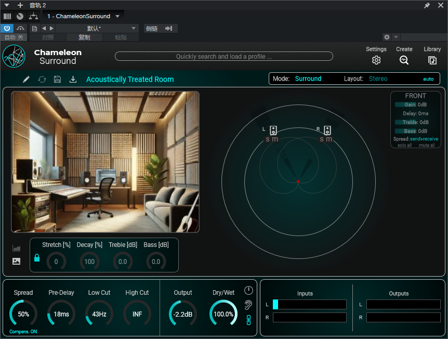Click the download profile icon
The image size is (448, 339).
[73, 79]
